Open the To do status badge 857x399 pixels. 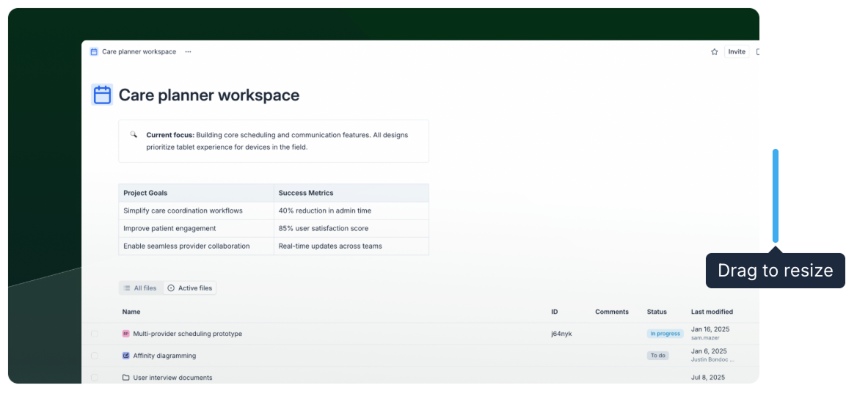coord(657,356)
